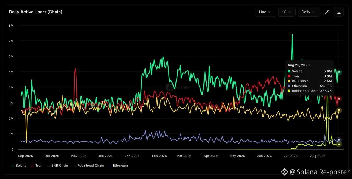Viewport: 352px width, 179px height.
Task: Click the Feb 2026 axis label
Action: 159,156
